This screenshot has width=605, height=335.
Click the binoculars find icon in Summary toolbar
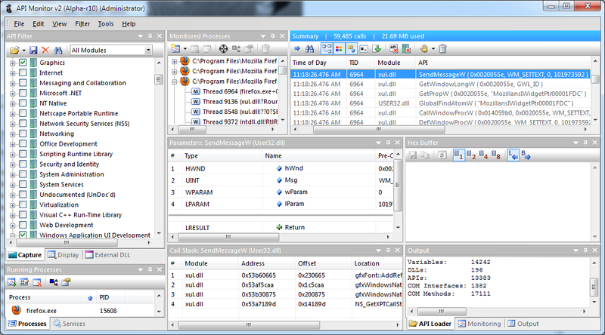pos(309,48)
